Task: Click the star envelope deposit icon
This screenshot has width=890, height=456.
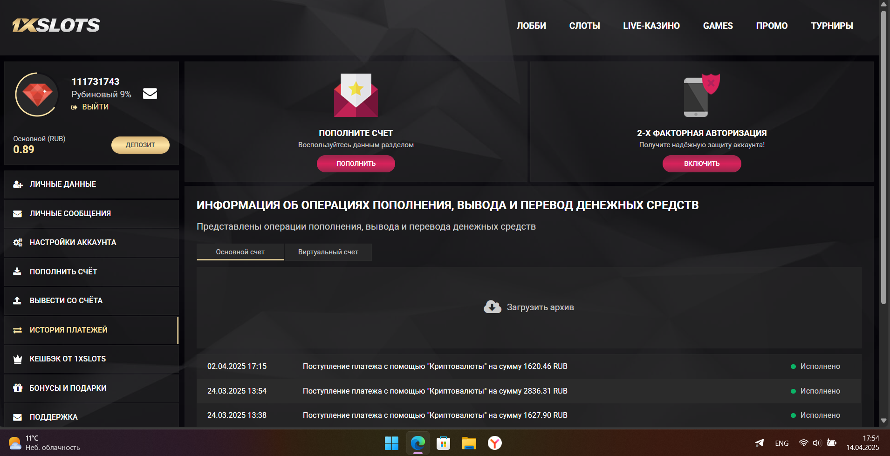Action: click(356, 95)
